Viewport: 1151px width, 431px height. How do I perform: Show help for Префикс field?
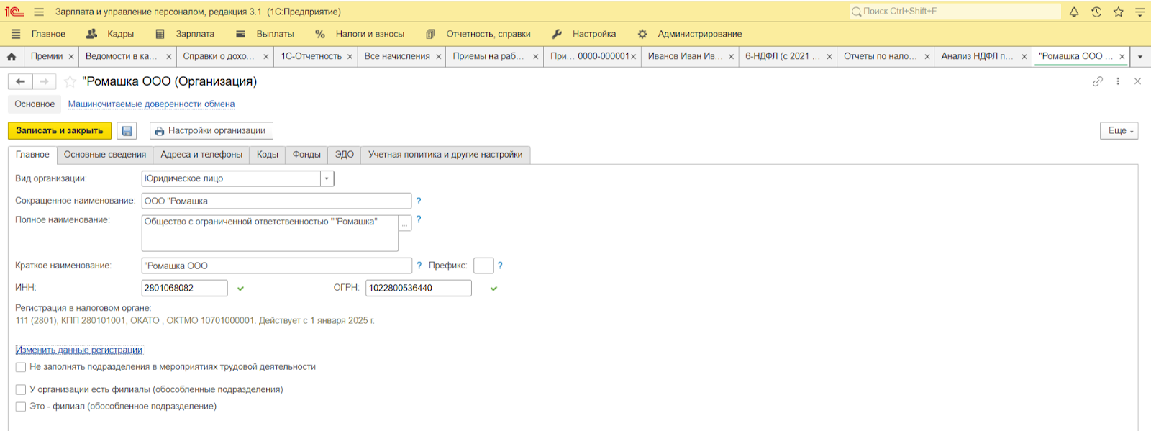pyautogui.click(x=500, y=266)
